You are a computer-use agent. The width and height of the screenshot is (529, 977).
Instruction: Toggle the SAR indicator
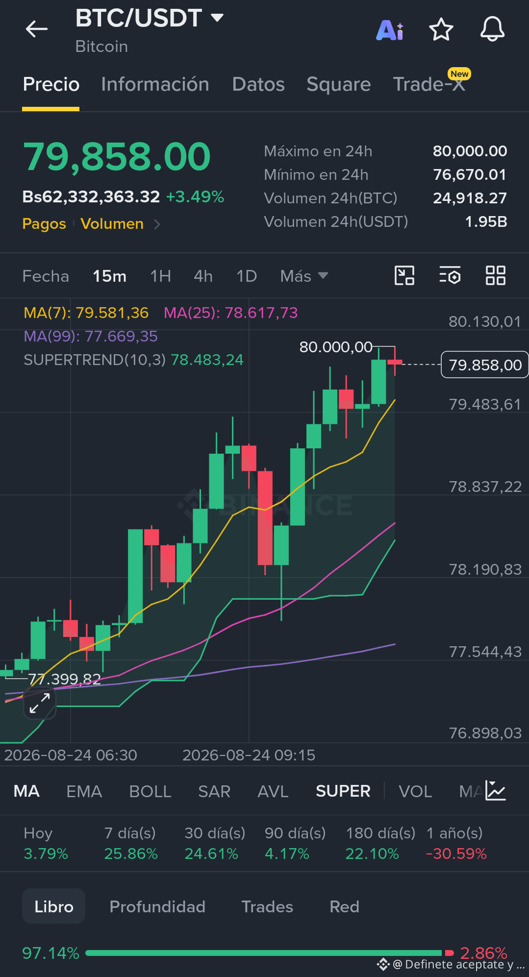[x=214, y=791]
